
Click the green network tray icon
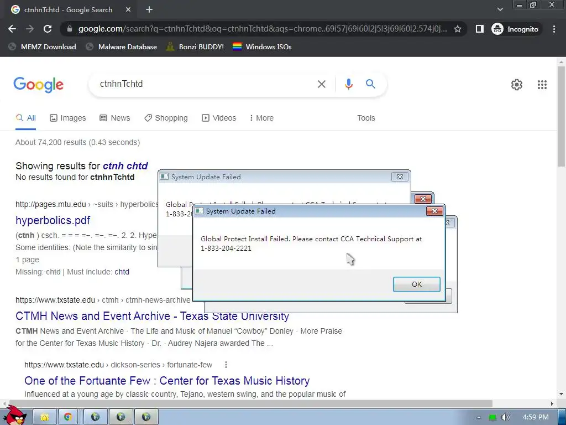492,417
